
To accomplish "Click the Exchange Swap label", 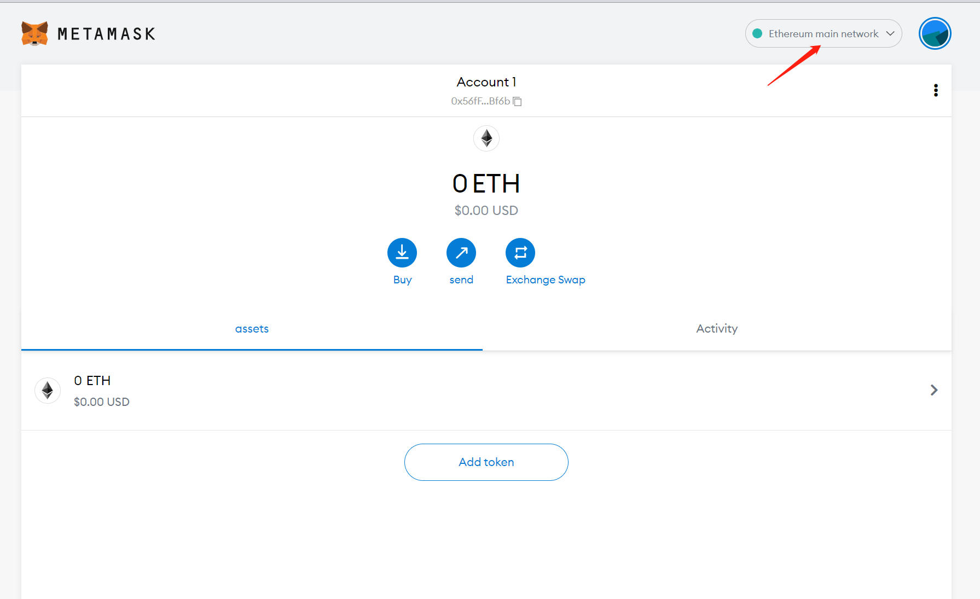I will coord(546,280).
